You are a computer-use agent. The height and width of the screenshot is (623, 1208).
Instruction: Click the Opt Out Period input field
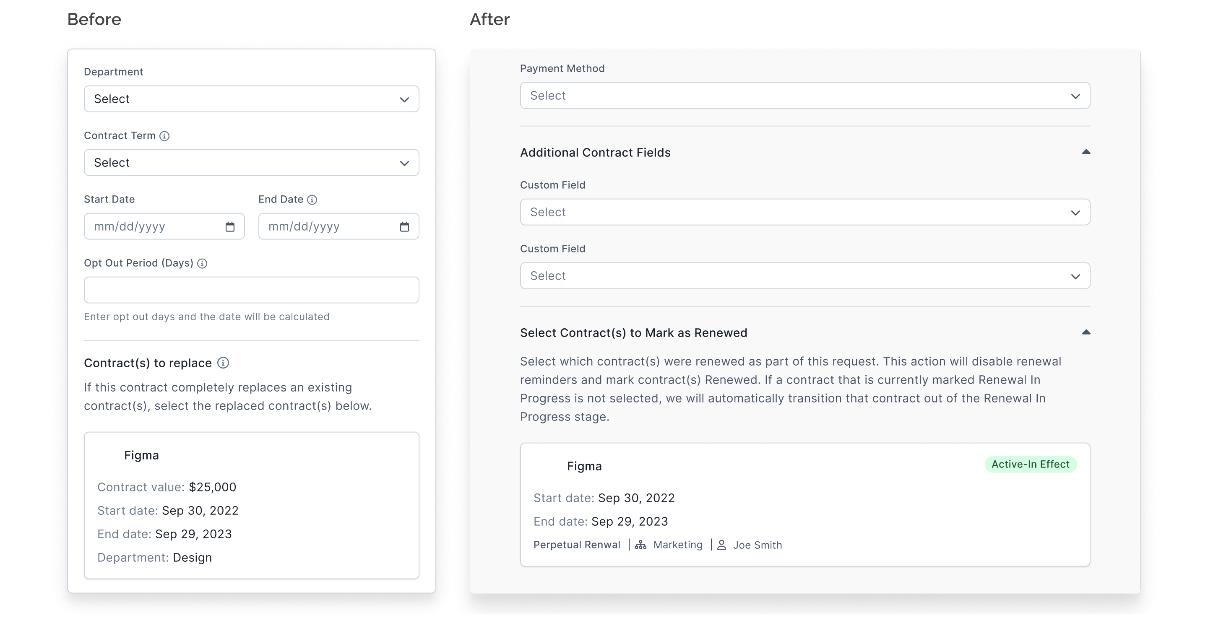coord(251,290)
